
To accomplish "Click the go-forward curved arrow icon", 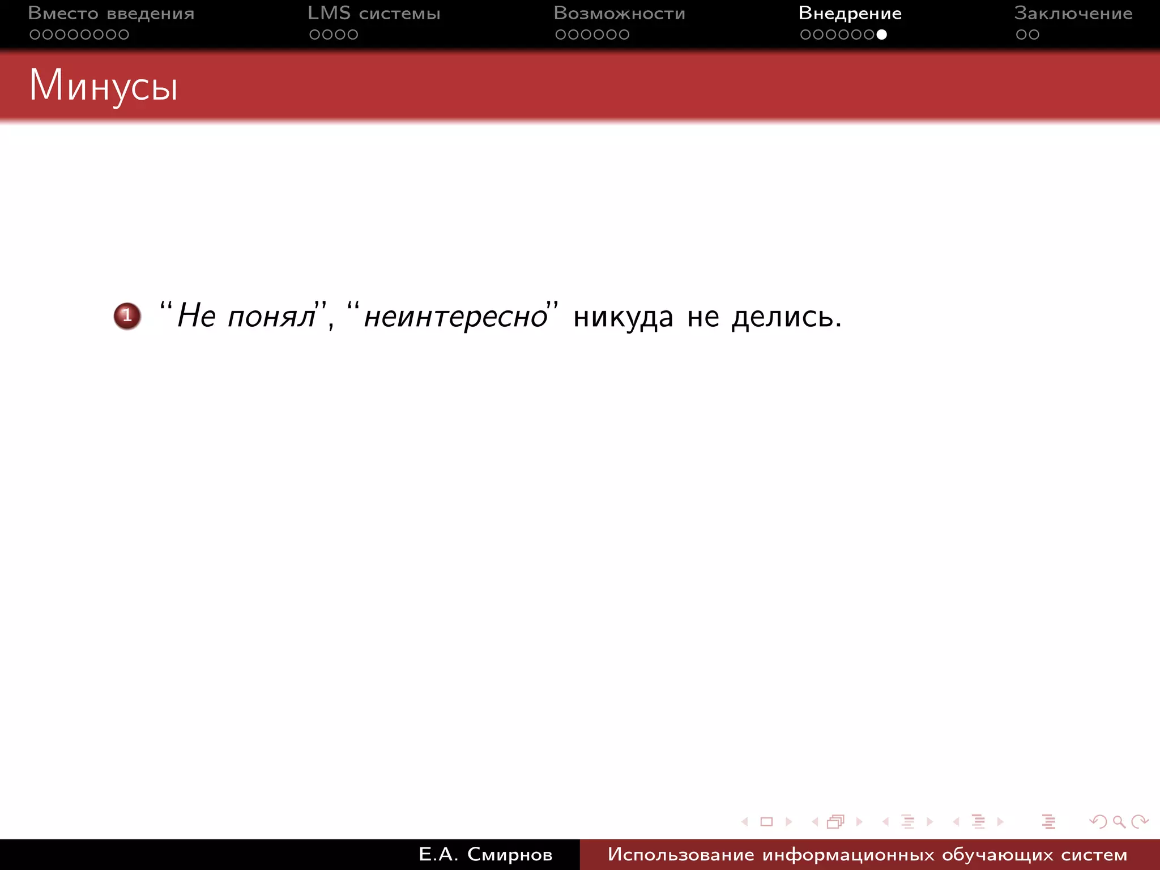I will pyautogui.click(x=1140, y=821).
